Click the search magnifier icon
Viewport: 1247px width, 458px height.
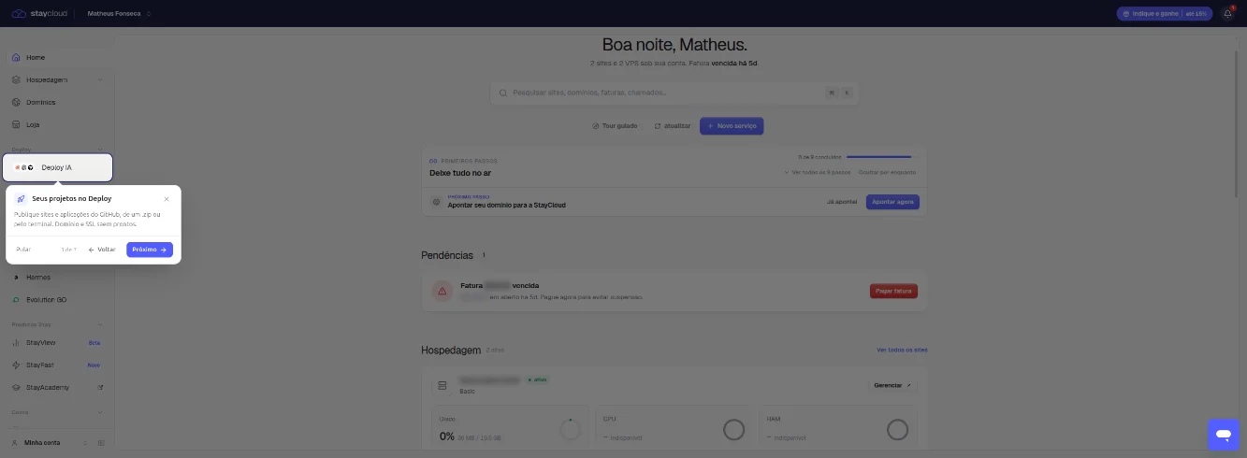click(503, 93)
